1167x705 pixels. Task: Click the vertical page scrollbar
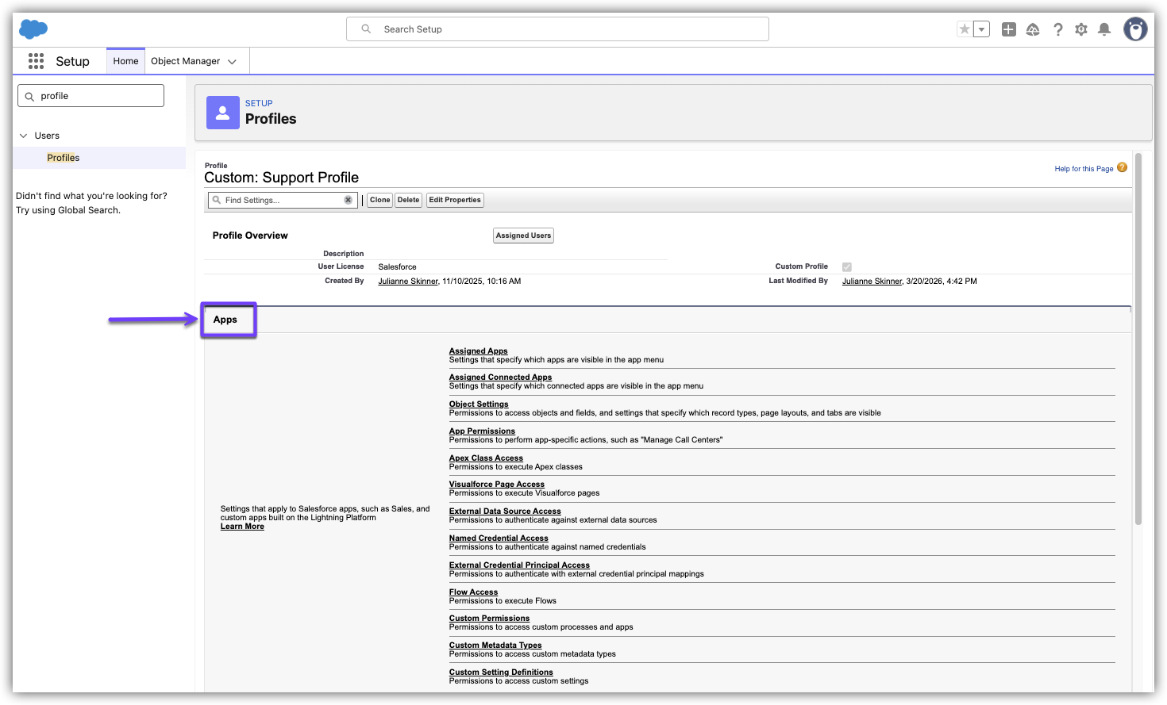coord(1138,341)
